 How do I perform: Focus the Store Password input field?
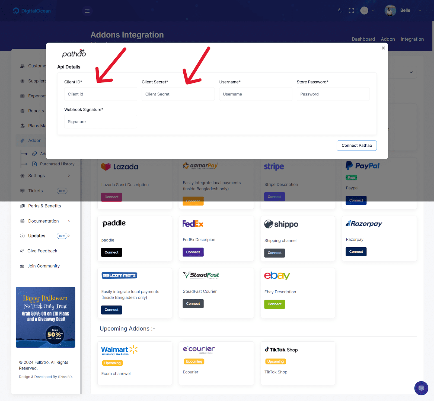click(333, 94)
